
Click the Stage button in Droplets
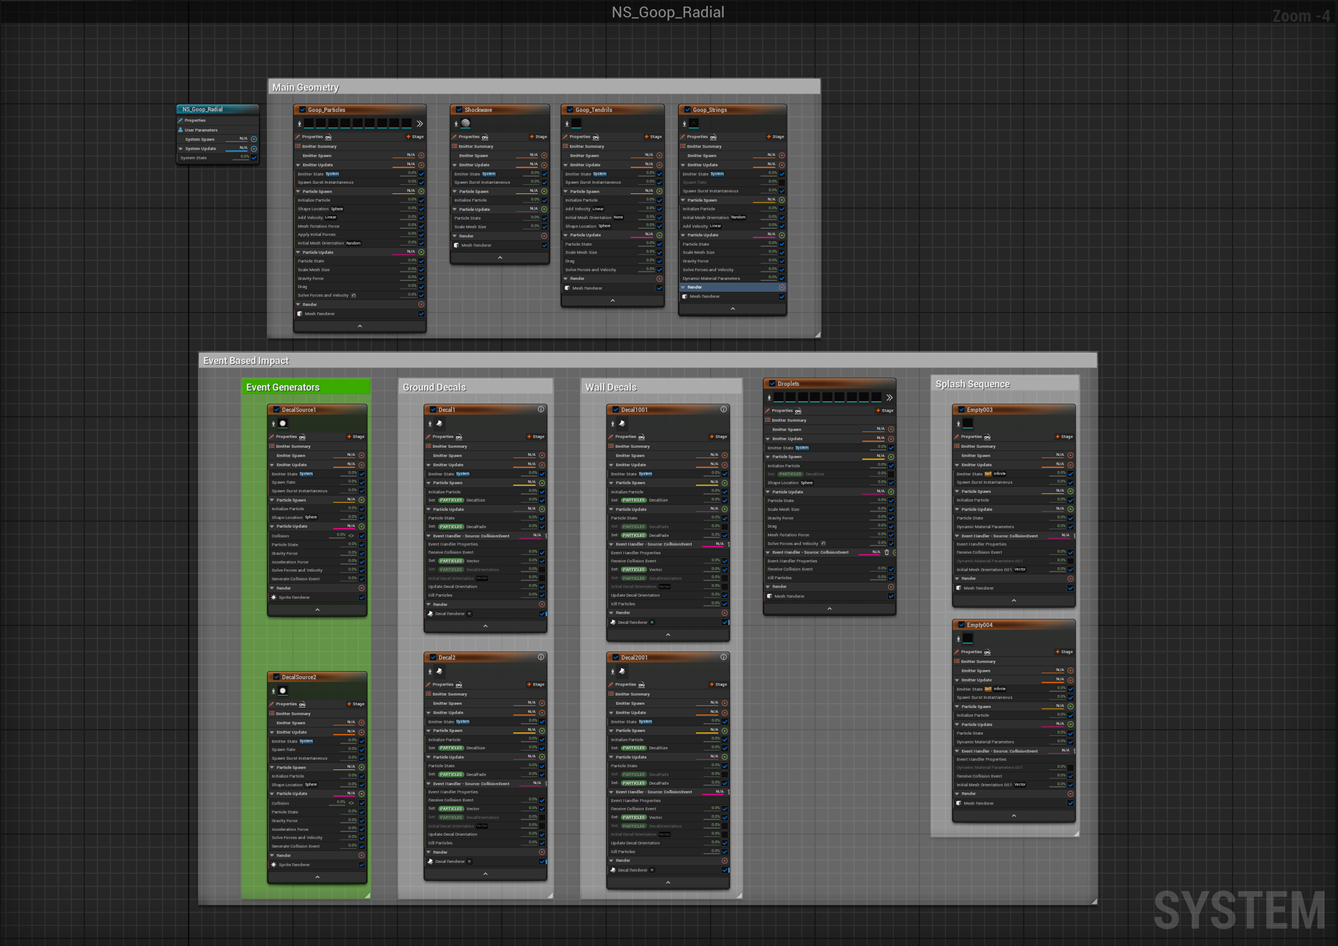(x=884, y=410)
